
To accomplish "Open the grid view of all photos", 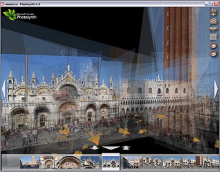I will tap(213, 37).
